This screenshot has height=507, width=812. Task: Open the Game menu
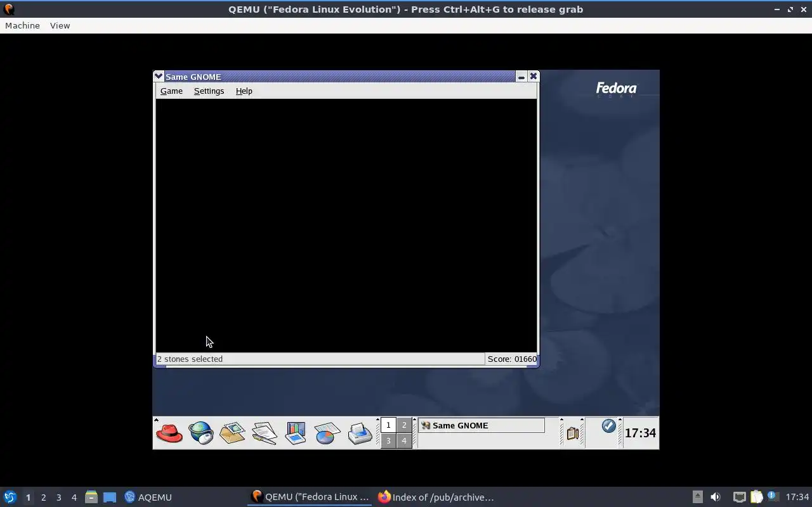(x=171, y=91)
